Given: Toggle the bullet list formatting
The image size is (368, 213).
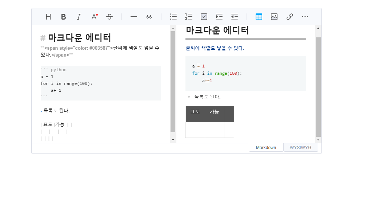Looking at the screenshot, I should click(173, 16).
